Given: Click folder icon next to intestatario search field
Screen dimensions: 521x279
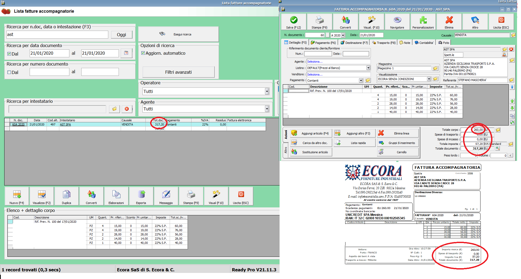Looking at the screenshot, I should [x=114, y=109].
